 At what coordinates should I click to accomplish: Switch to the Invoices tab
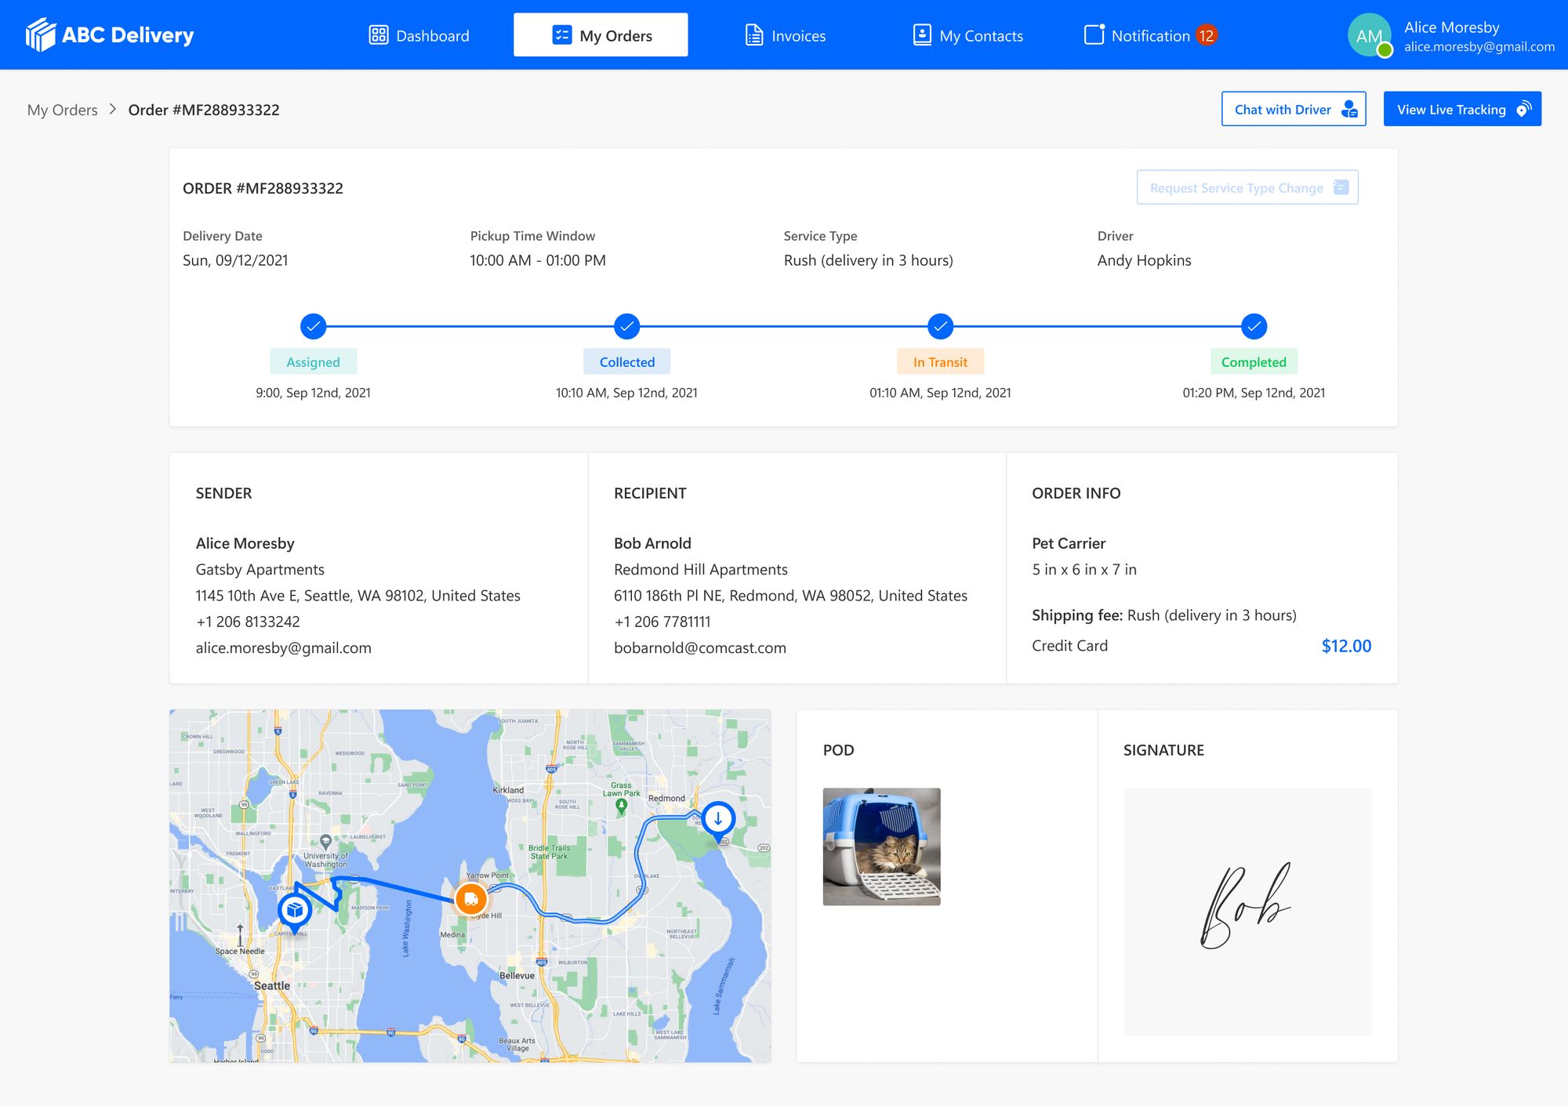(785, 35)
